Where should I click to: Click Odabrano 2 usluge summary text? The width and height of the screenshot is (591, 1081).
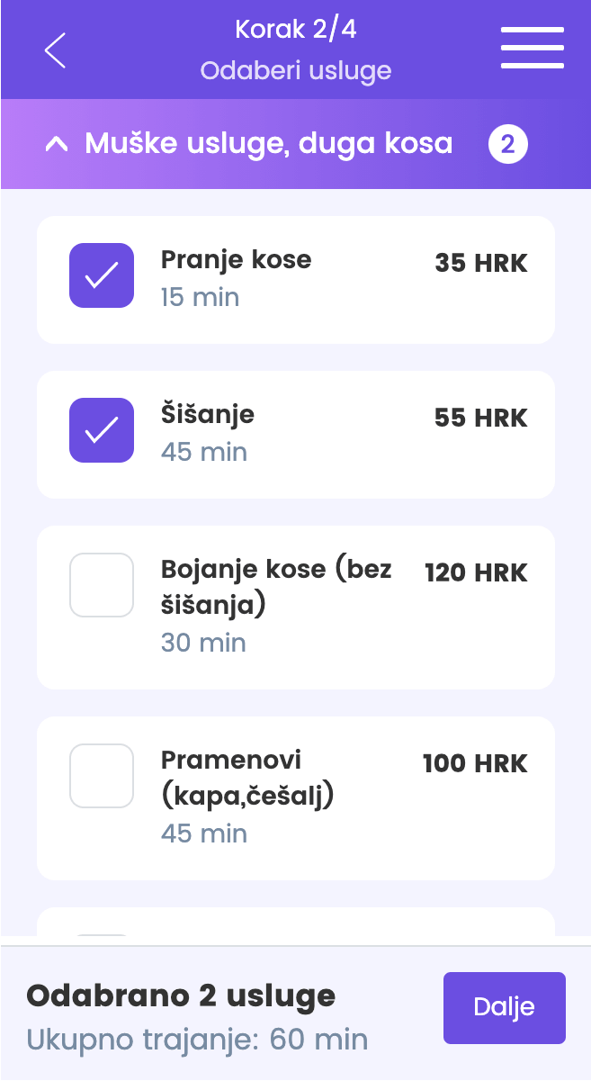180,995
